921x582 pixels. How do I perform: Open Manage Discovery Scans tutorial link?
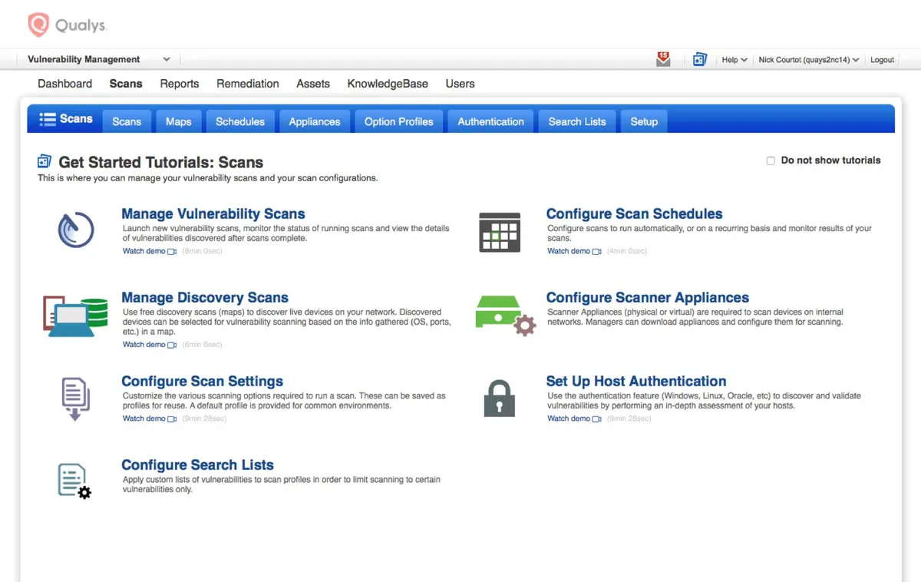(205, 298)
